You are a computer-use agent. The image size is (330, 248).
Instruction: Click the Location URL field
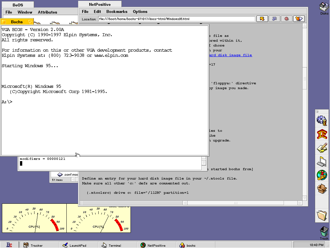click(177, 19)
